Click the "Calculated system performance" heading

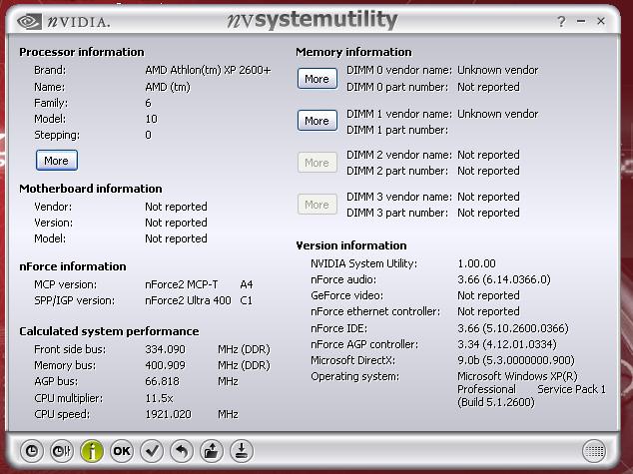click(x=109, y=331)
